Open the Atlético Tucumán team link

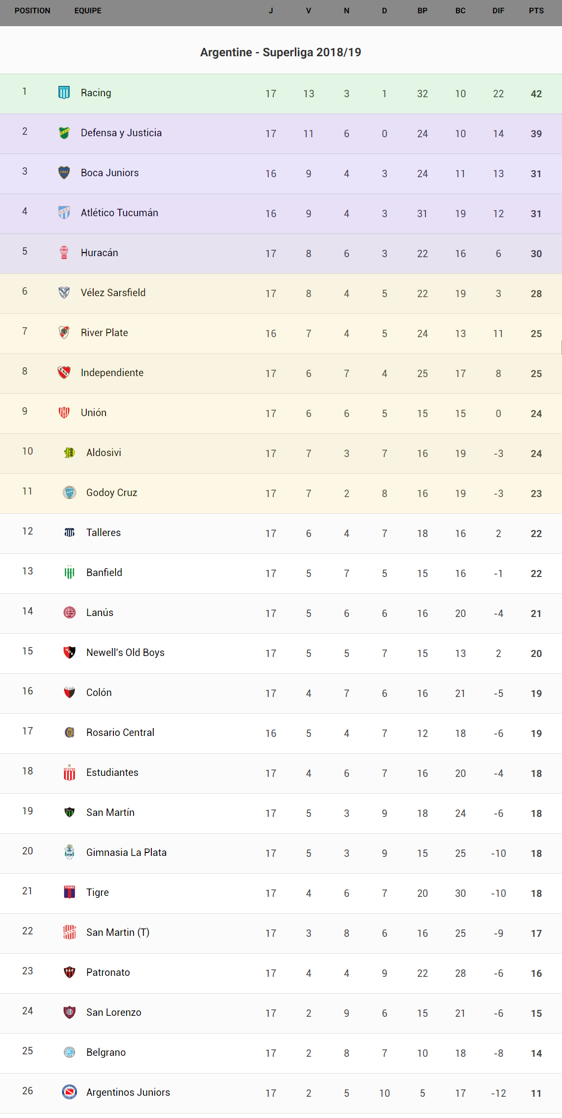click(119, 213)
